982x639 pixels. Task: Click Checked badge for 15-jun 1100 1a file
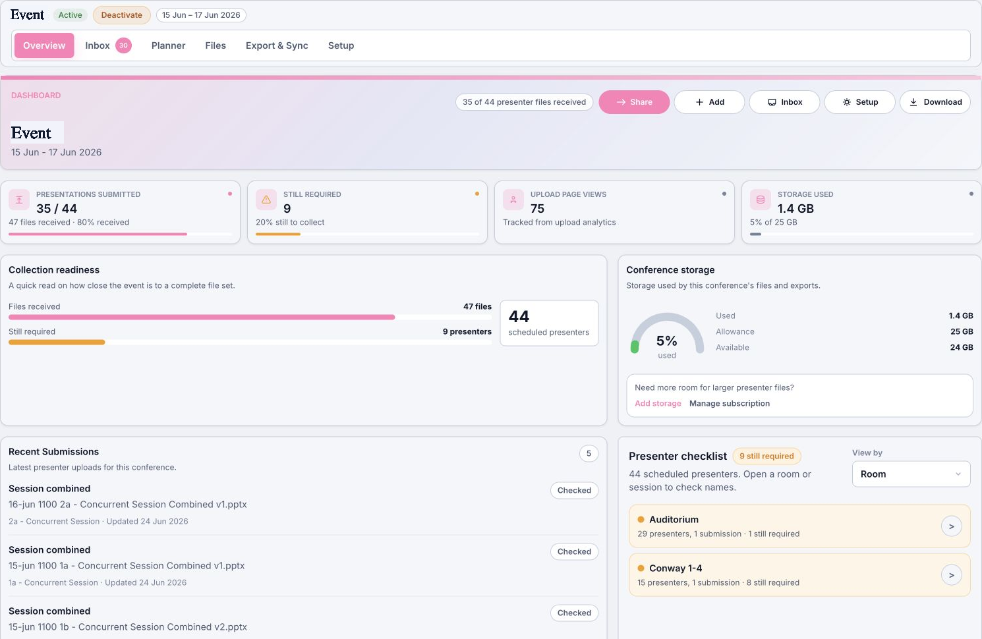(x=574, y=552)
